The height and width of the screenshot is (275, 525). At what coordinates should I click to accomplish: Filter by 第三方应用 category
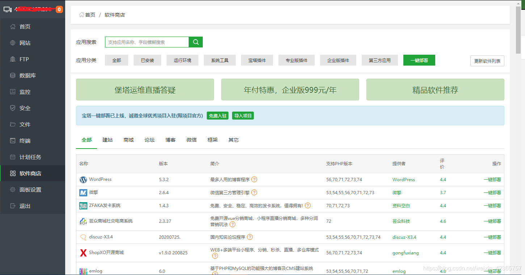(x=380, y=60)
